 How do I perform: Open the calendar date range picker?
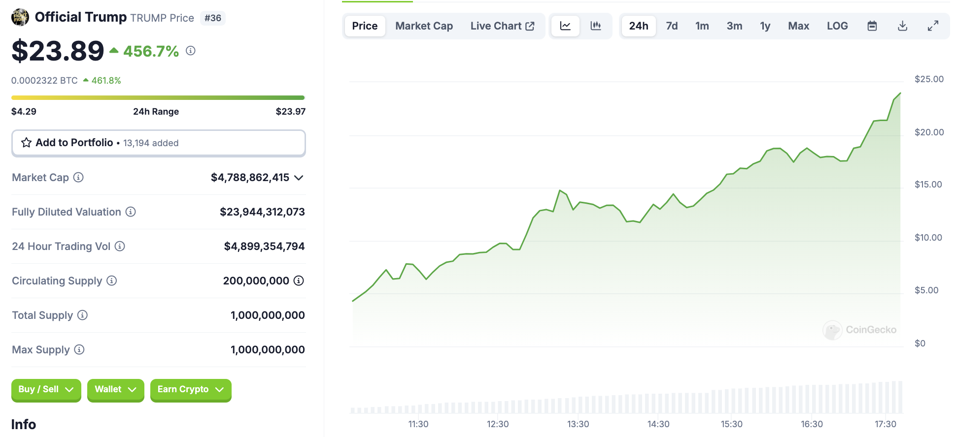(x=872, y=26)
